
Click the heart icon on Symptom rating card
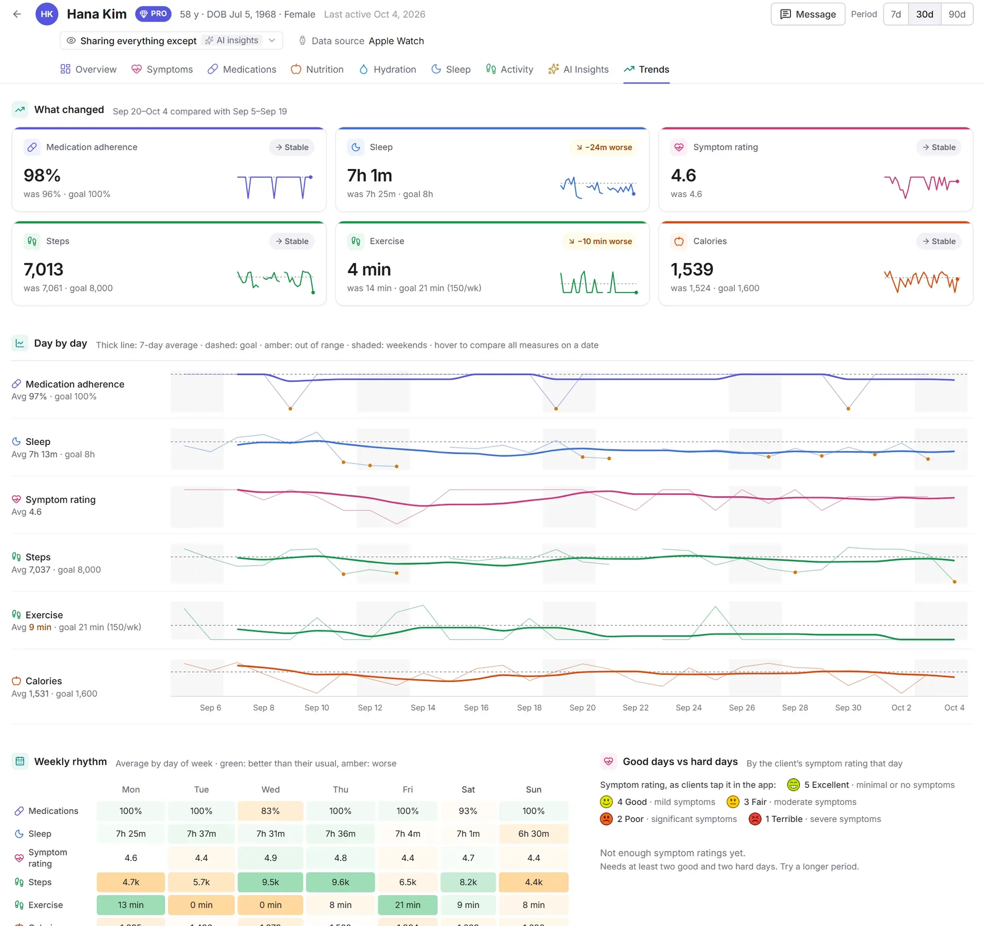[679, 147]
